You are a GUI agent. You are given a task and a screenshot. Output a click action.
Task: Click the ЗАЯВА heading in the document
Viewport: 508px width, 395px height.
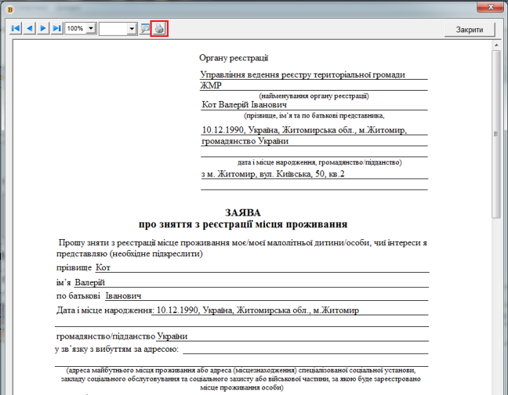(x=242, y=213)
